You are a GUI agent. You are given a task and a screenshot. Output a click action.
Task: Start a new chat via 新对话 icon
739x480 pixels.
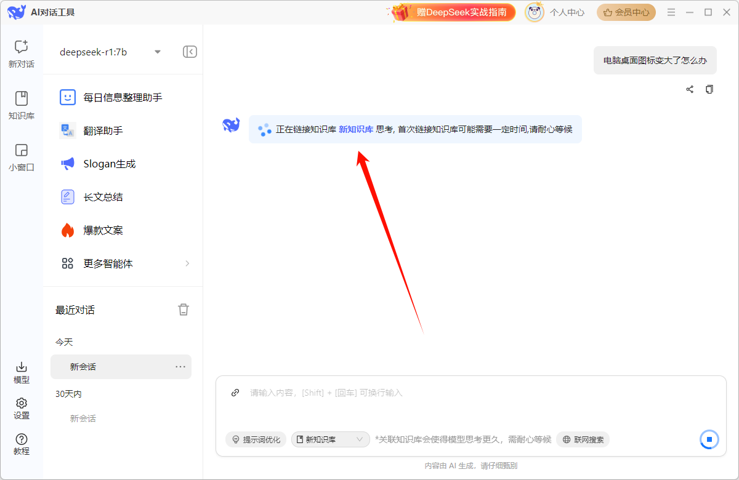(x=21, y=53)
